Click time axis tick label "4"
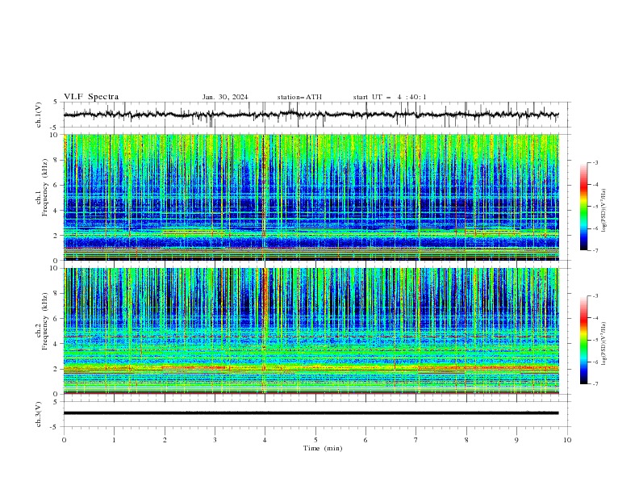Image resolution: width=639 pixels, height=494 pixels. pyautogui.click(x=265, y=440)
